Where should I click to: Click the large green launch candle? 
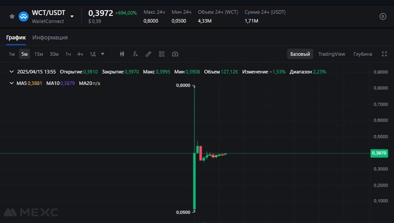click(194, 181)
